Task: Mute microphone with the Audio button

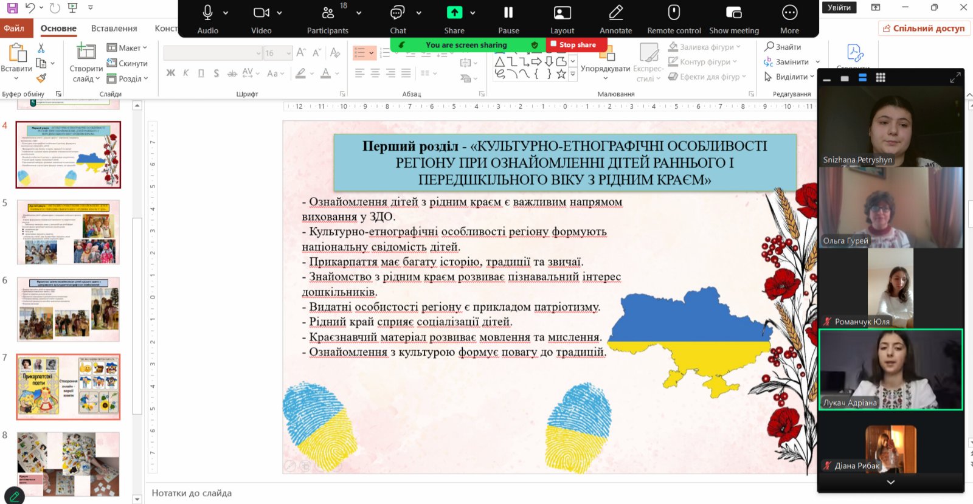Action: pos(207,18)
